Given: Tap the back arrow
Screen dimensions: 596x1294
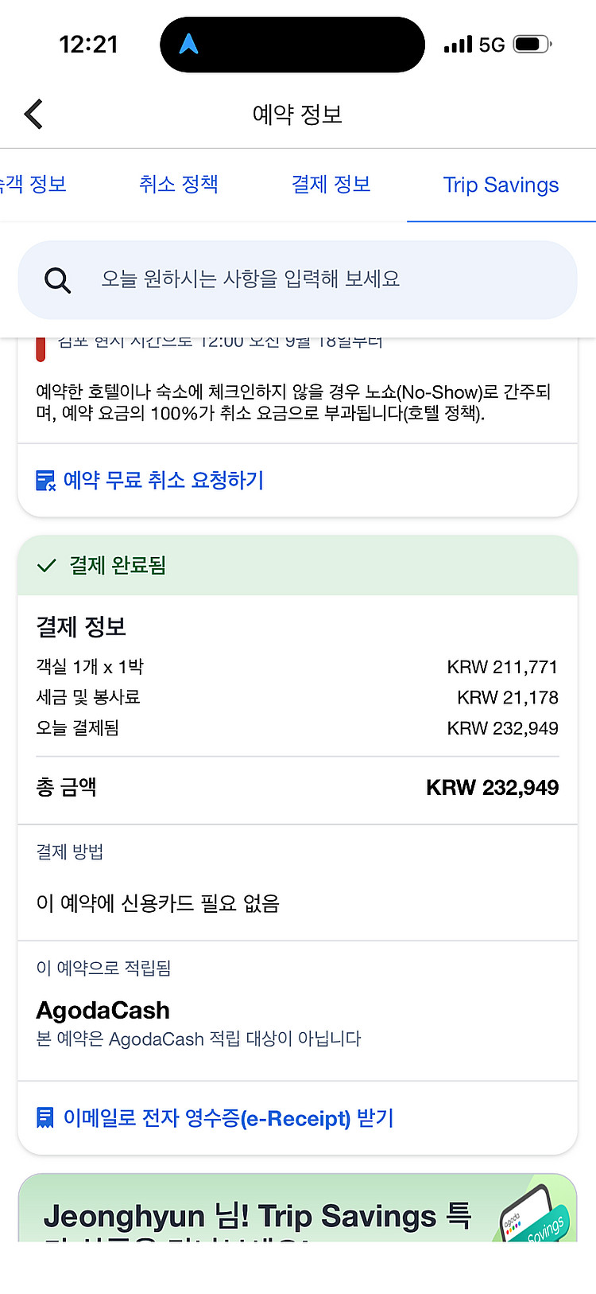Looking at the screenshot, I should (x=33, y=115).
